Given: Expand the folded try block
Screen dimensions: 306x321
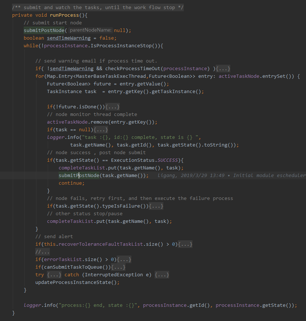Looking at the screenshot, I should (54, 275).
